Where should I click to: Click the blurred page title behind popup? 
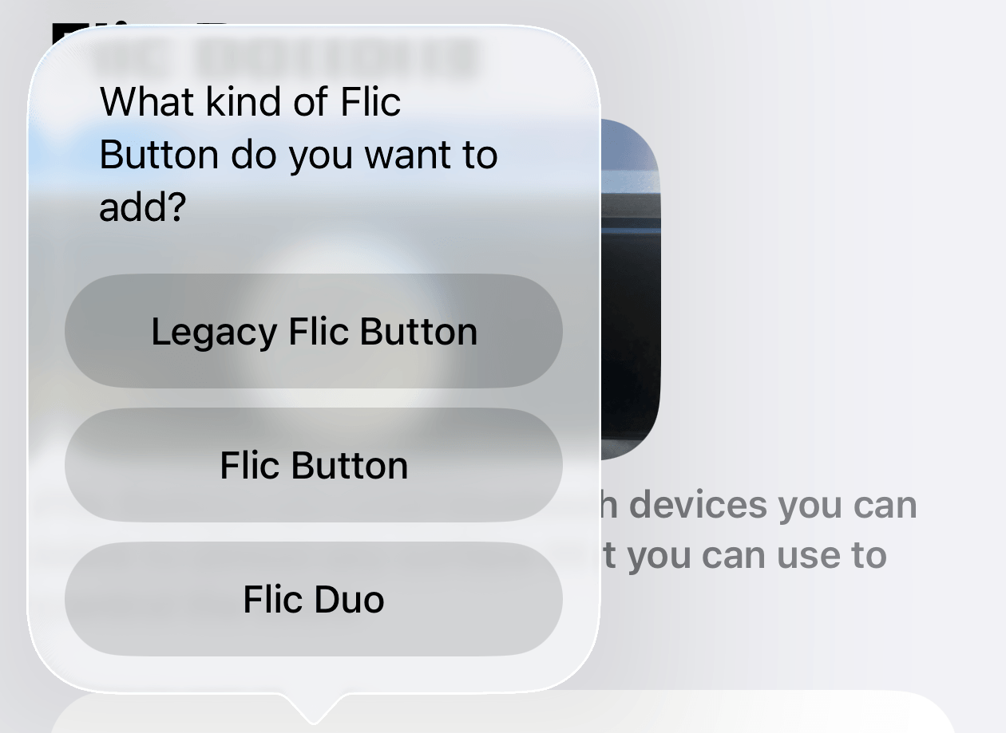coord(283,56)
